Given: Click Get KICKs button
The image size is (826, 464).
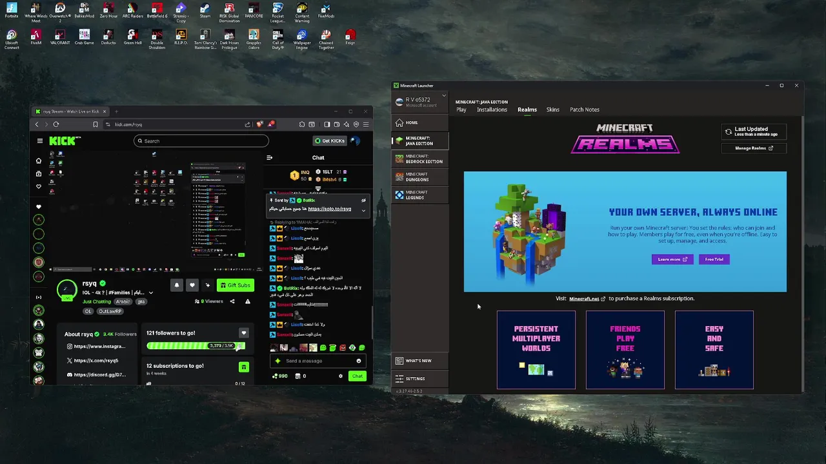Looking at the screenshot, I should [330, 140].
